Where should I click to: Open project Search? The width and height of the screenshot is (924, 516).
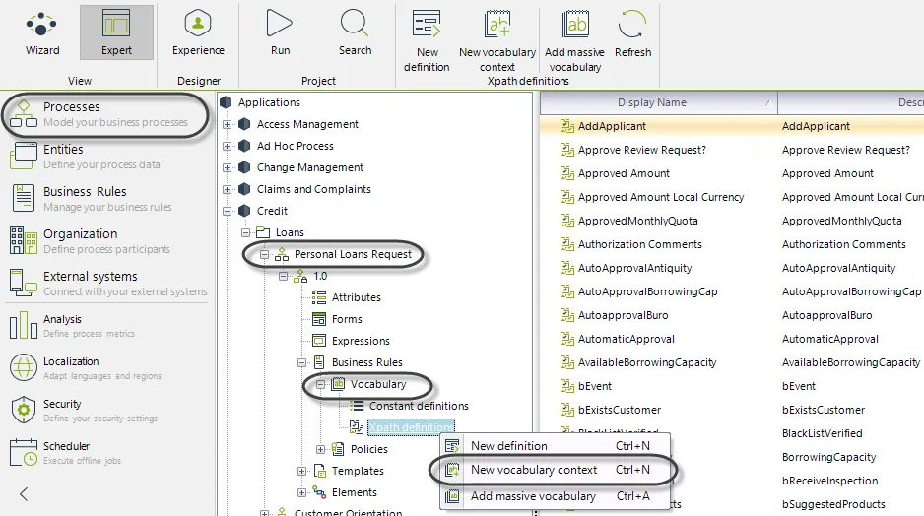[355, 32]
